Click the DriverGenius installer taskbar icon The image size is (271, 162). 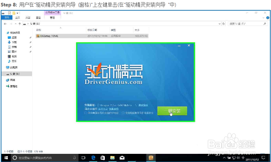point(151,158)
